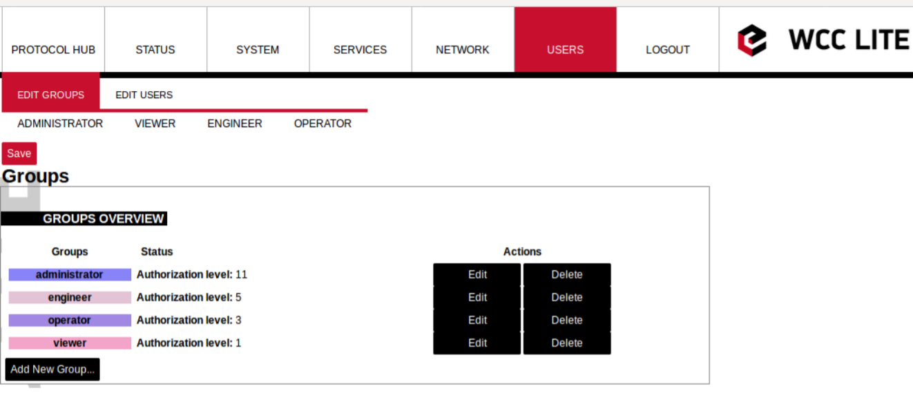Click the Groups column header
Viewport: 913px width, 402px height.
pyautogui.click(x=70, y=251)
